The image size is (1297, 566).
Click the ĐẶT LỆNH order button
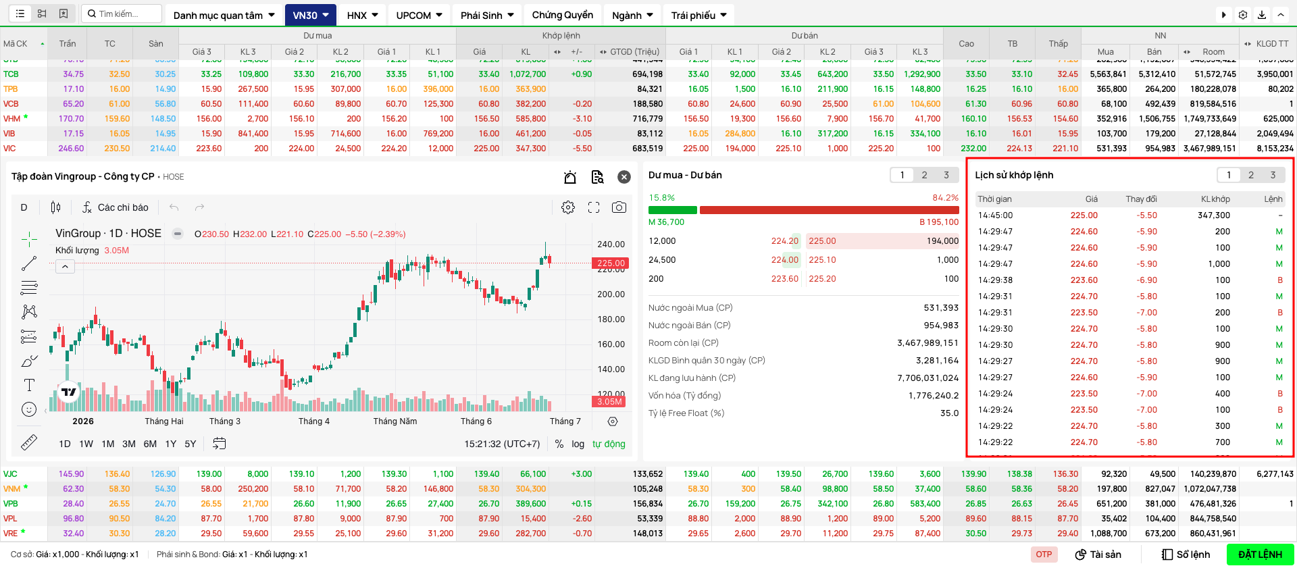[x=1261, y=555]
